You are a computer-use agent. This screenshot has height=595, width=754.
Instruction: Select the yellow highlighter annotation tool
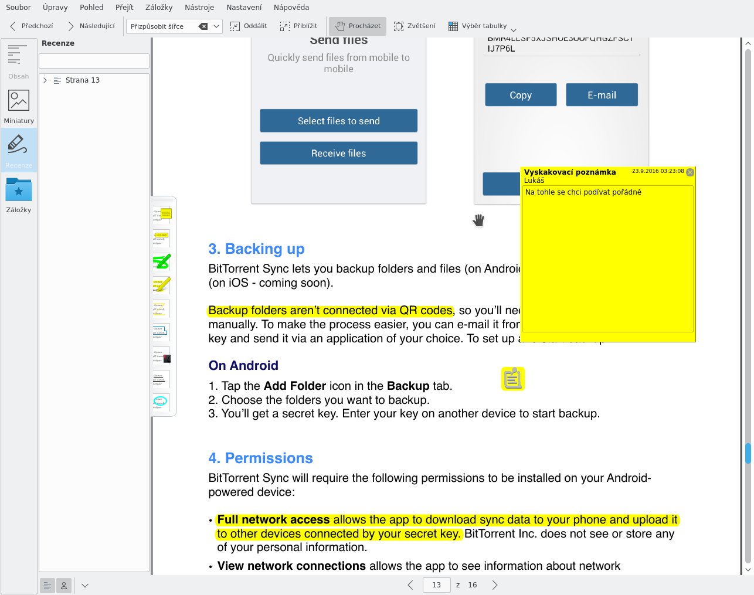161,285
